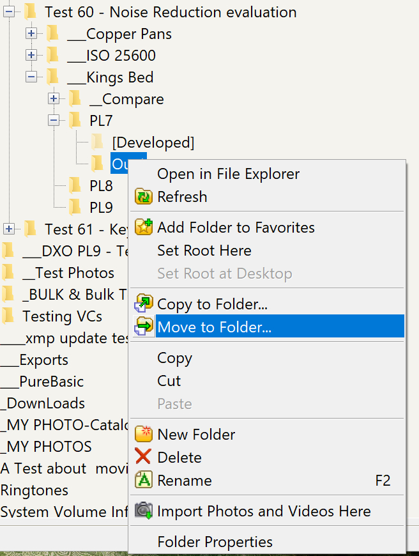The image size is (419, 556).
Task: Expand the ___Copper Pans folder
Action: coord(31,34)
